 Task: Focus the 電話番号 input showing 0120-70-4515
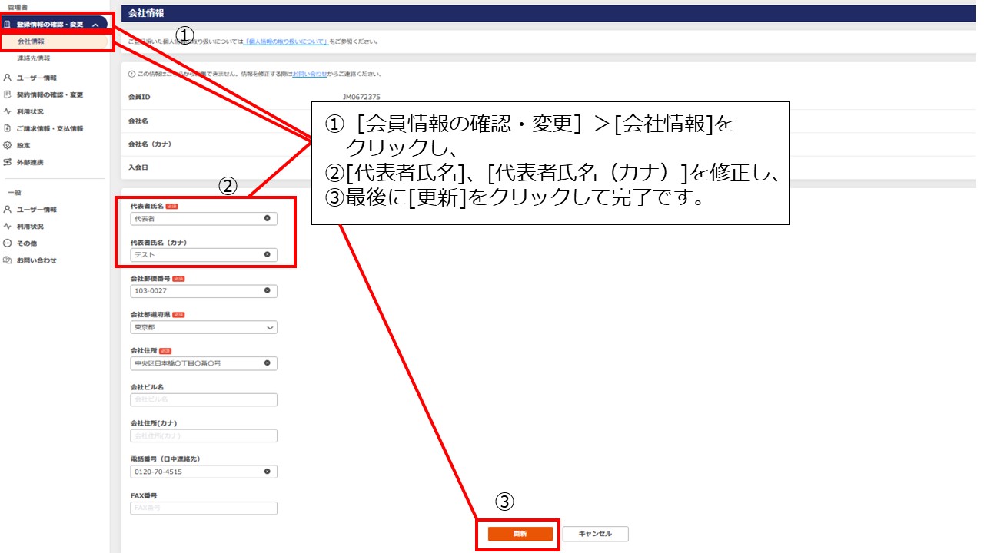[204, 472]
